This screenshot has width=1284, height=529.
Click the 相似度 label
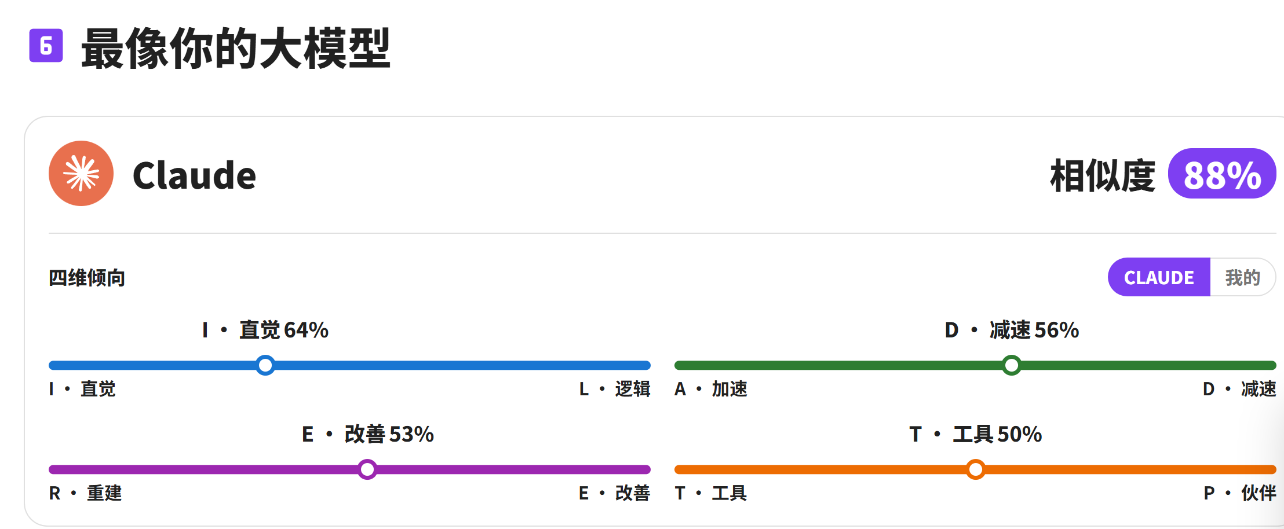tap(1103, 175)
